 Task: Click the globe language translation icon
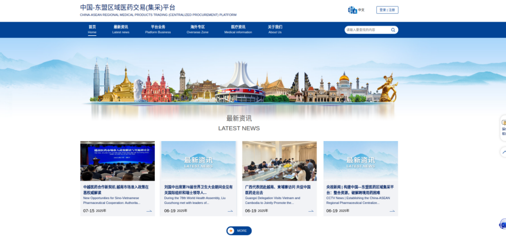coord(352,10)
